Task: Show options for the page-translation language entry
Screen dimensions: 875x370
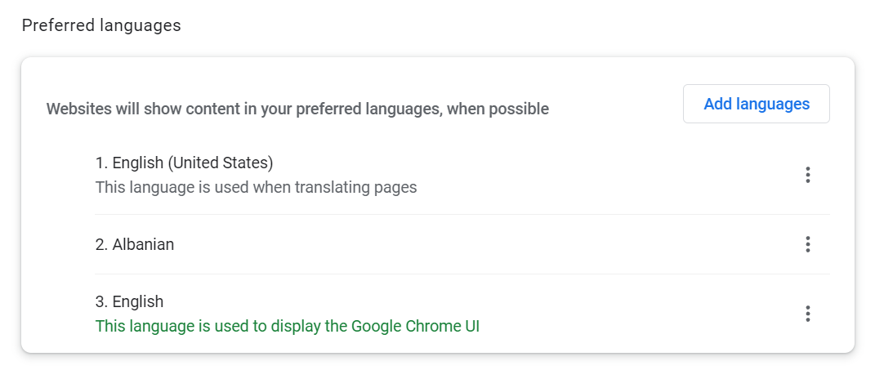Action: pos(807,175)
